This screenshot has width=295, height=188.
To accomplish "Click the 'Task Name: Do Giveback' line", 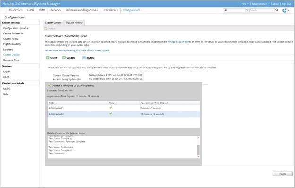I will [61, 147].
